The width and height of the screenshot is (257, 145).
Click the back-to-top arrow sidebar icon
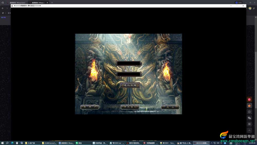pyautogui.click(x=249, y=130)
